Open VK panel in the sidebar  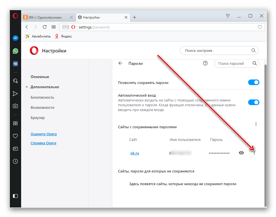point(15,64)
